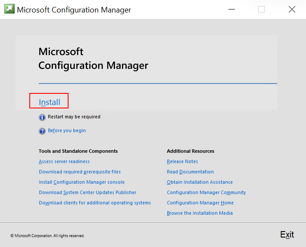Open the Release Notes link
This screenshot has height=247, width=306.
tap(182, 161)
